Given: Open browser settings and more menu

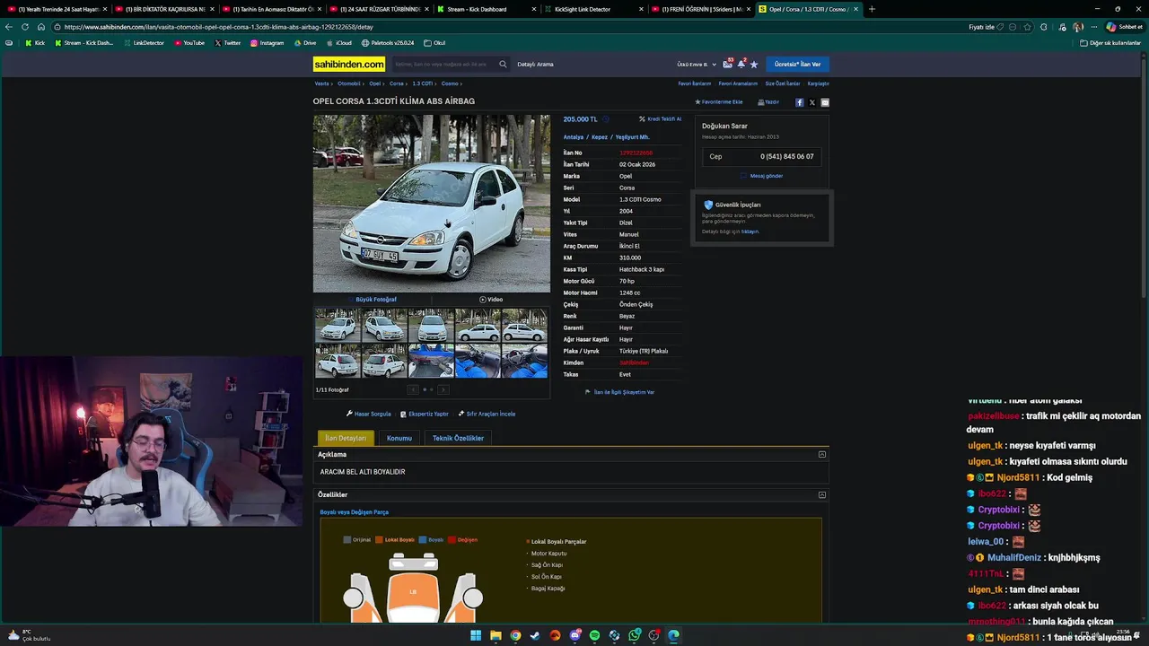Looking at the screenshot, I should click(1093, 27).
